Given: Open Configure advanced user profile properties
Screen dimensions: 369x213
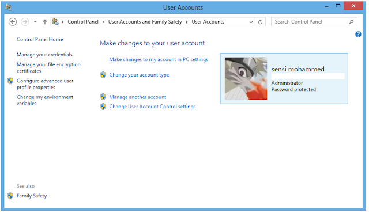Looking at the screenshot, I should coord(45,84).
